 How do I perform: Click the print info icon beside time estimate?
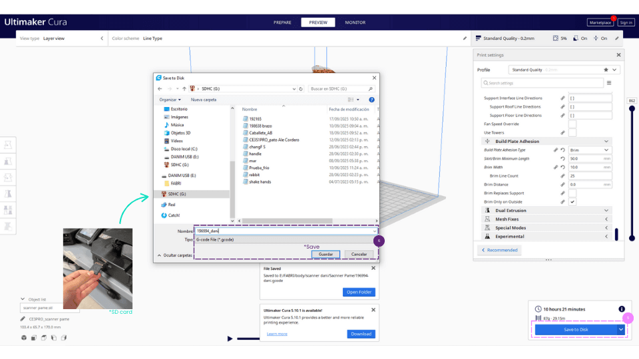[x=622, y=309]
